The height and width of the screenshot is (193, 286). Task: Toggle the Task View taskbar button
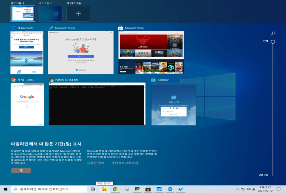click(x=93, y=189)
